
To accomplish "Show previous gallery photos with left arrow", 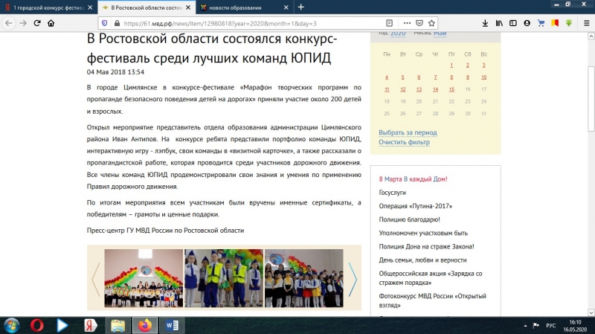I will [96, 279].
